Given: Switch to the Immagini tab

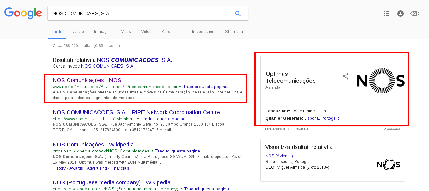Looking at the screenshot, I should point(102,32).
